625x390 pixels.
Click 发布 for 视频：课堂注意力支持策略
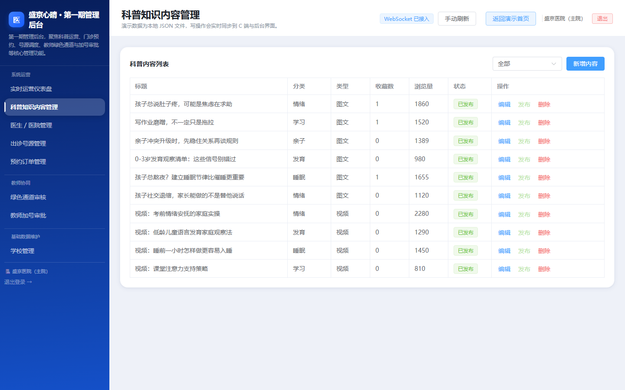pyautogui.click(x=524, y=269)
